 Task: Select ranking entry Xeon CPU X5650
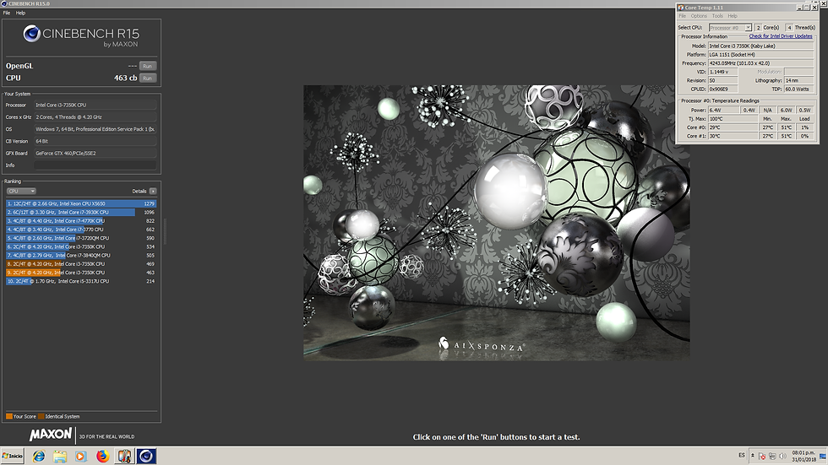[81, 203]
